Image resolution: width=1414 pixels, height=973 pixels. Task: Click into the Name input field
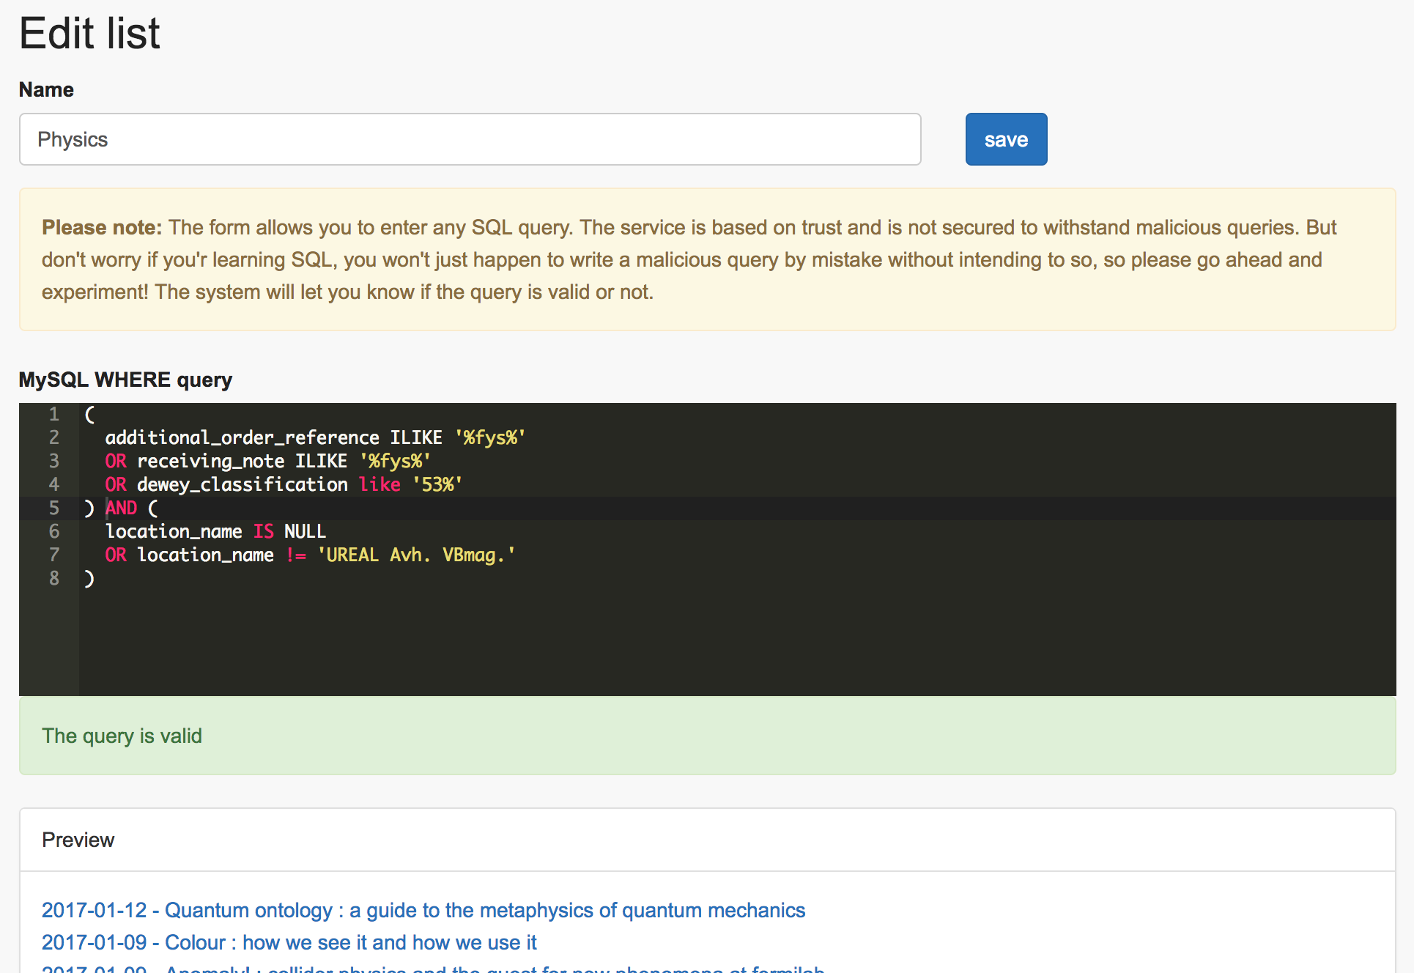[x=469, y=139]
